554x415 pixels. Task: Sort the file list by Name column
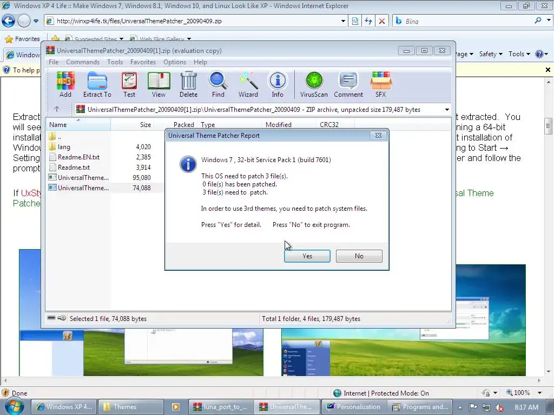tap(78, 125)
